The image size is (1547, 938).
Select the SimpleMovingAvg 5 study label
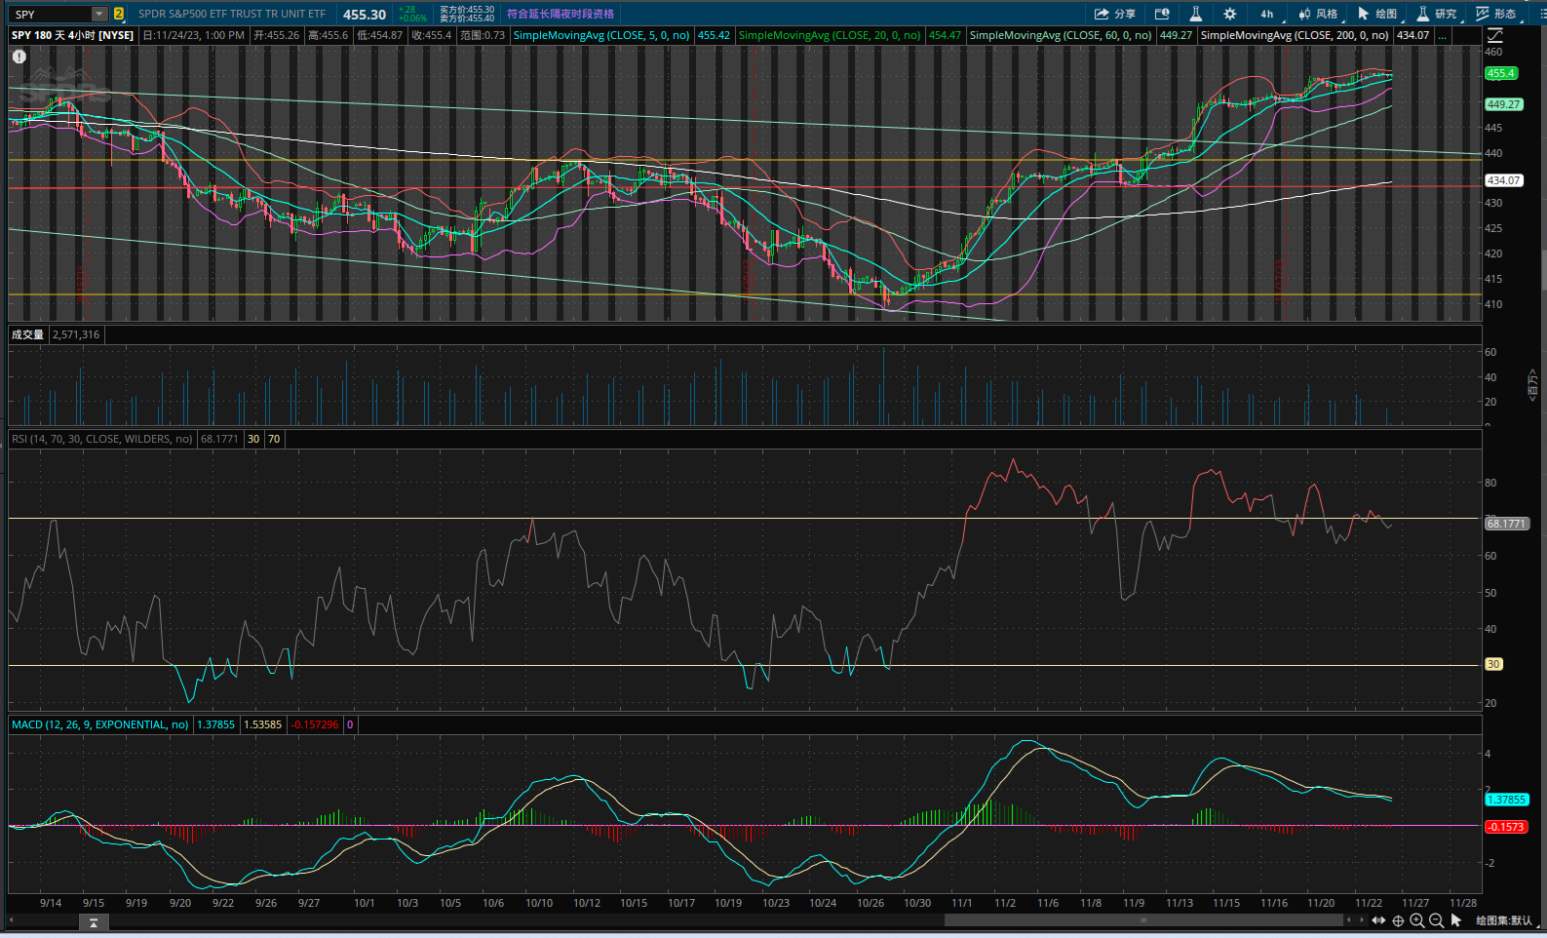pos(601,35)
